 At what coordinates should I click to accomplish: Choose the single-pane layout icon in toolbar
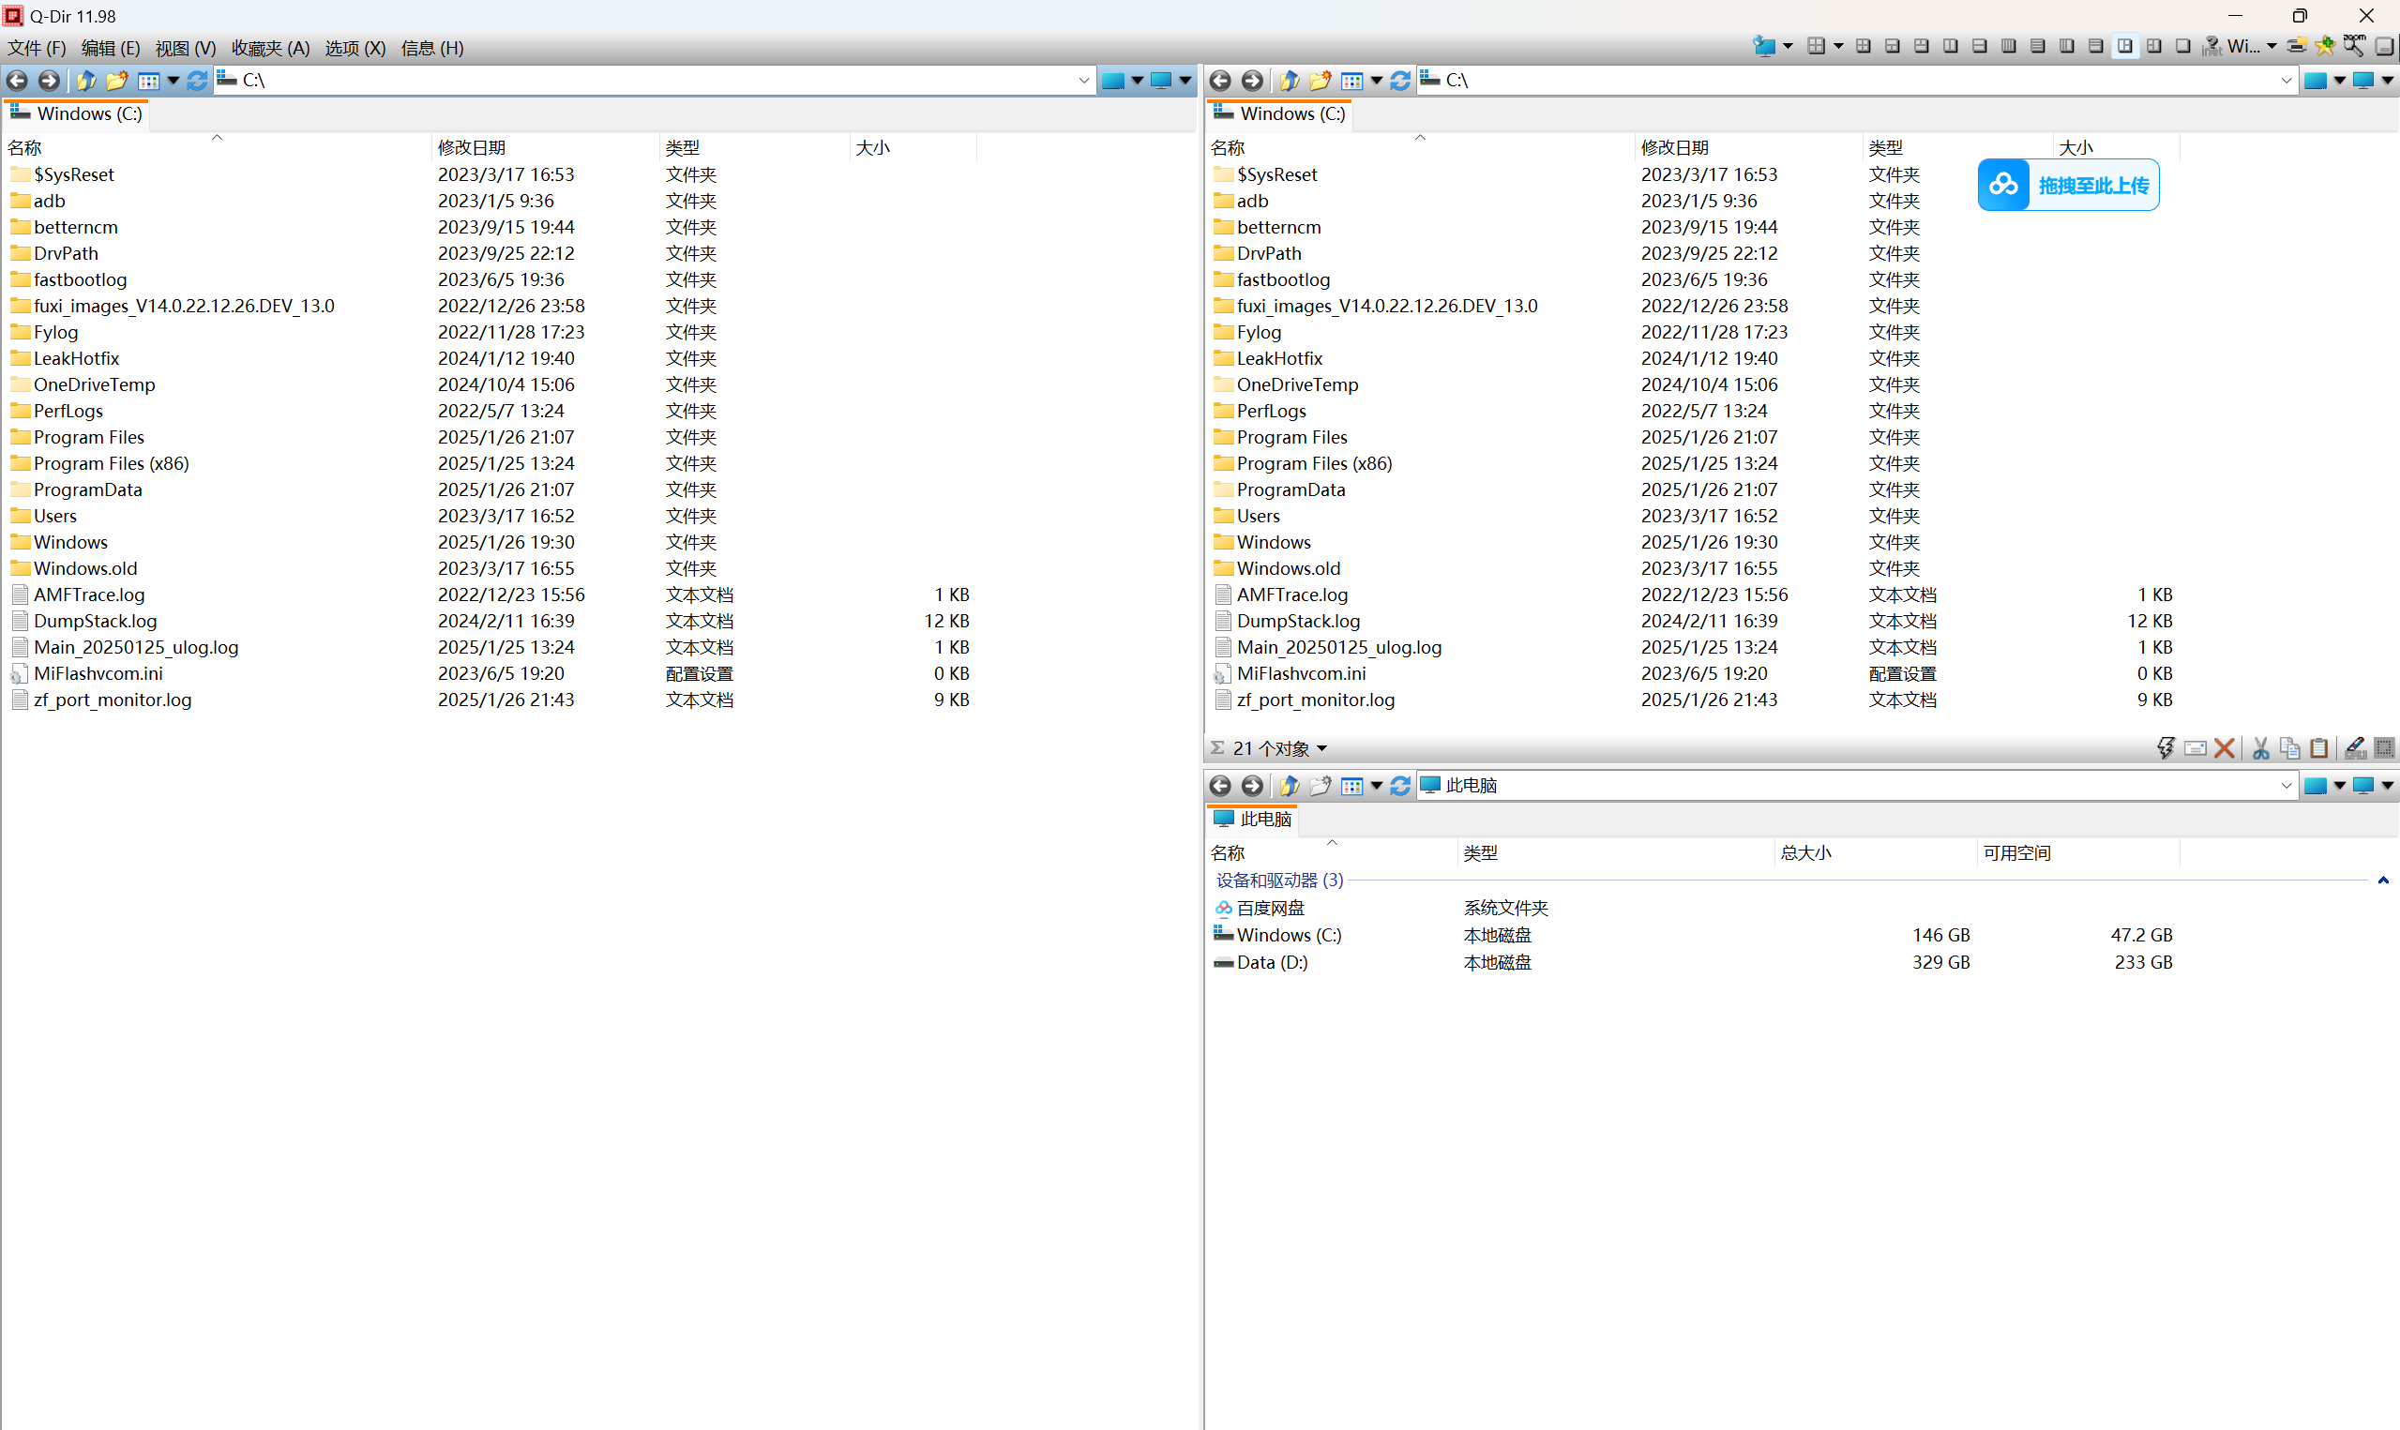point(2182,46)
